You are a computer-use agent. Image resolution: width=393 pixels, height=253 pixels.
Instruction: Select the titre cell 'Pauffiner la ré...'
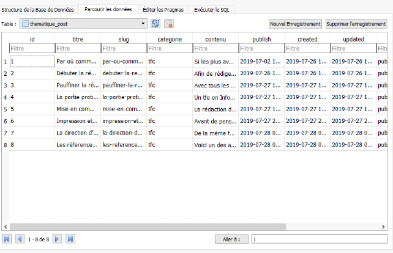click(x=78, y=86)
